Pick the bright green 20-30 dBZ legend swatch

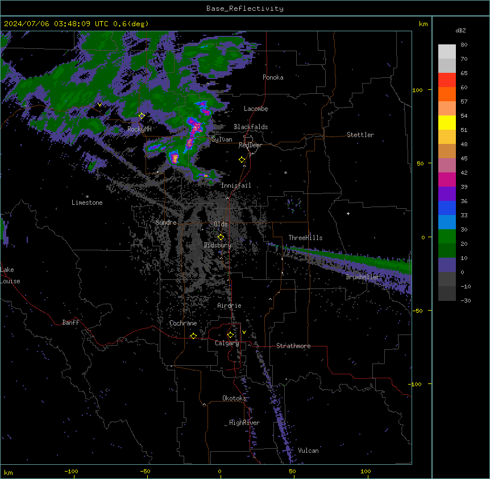tap(447, 237)
